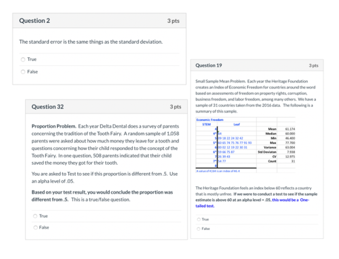Image resolution: width=339 pixels, height=259 pixels.
Task: Click the Mean value 61.174 cell
Action: [x=290, y=129]
